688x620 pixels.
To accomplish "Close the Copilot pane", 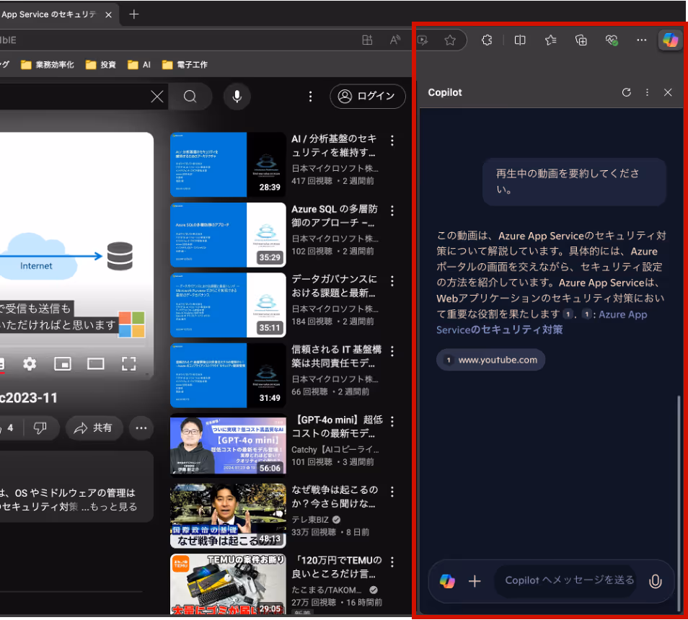I will click(668, 92).
